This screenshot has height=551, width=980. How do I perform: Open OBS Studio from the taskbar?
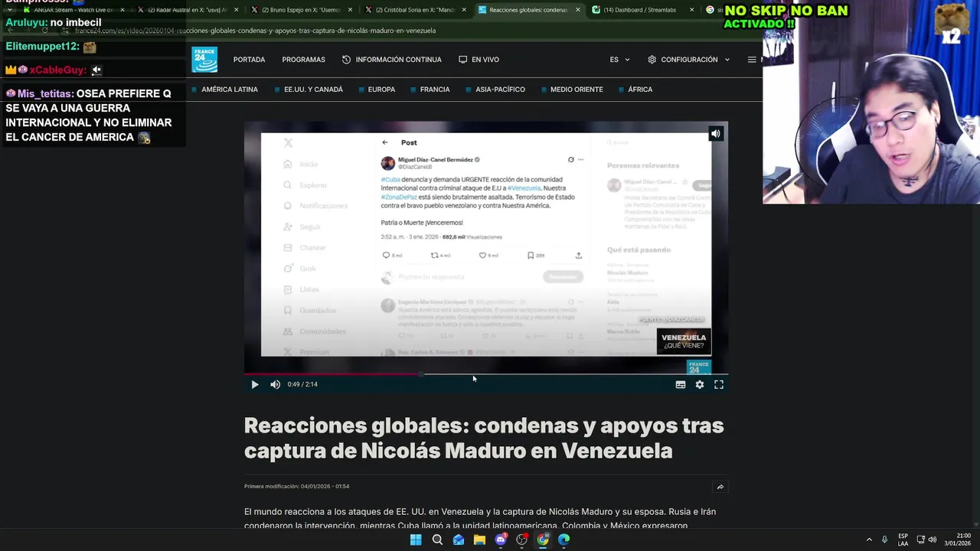(x=521, y=540)
